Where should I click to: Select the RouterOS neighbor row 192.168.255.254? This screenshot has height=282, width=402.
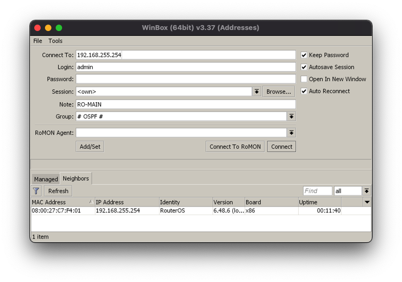tap(161, 211)
